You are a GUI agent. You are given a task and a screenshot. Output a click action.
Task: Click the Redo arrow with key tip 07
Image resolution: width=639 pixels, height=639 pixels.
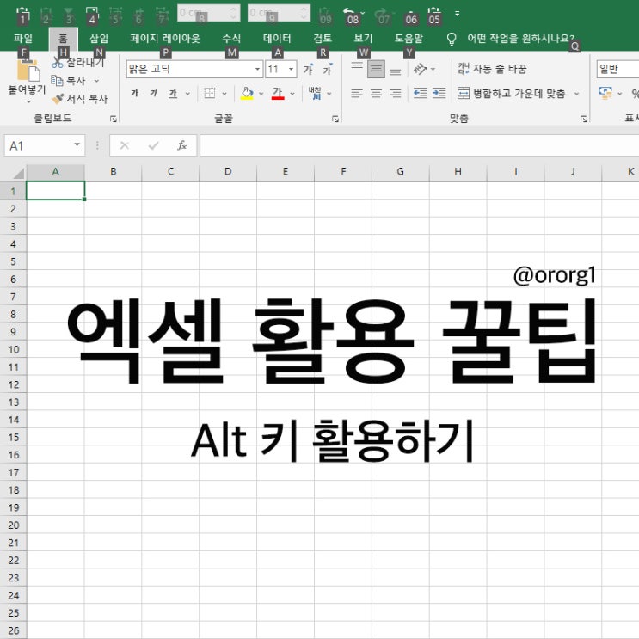pyautogui.click(x=382, y=14)
